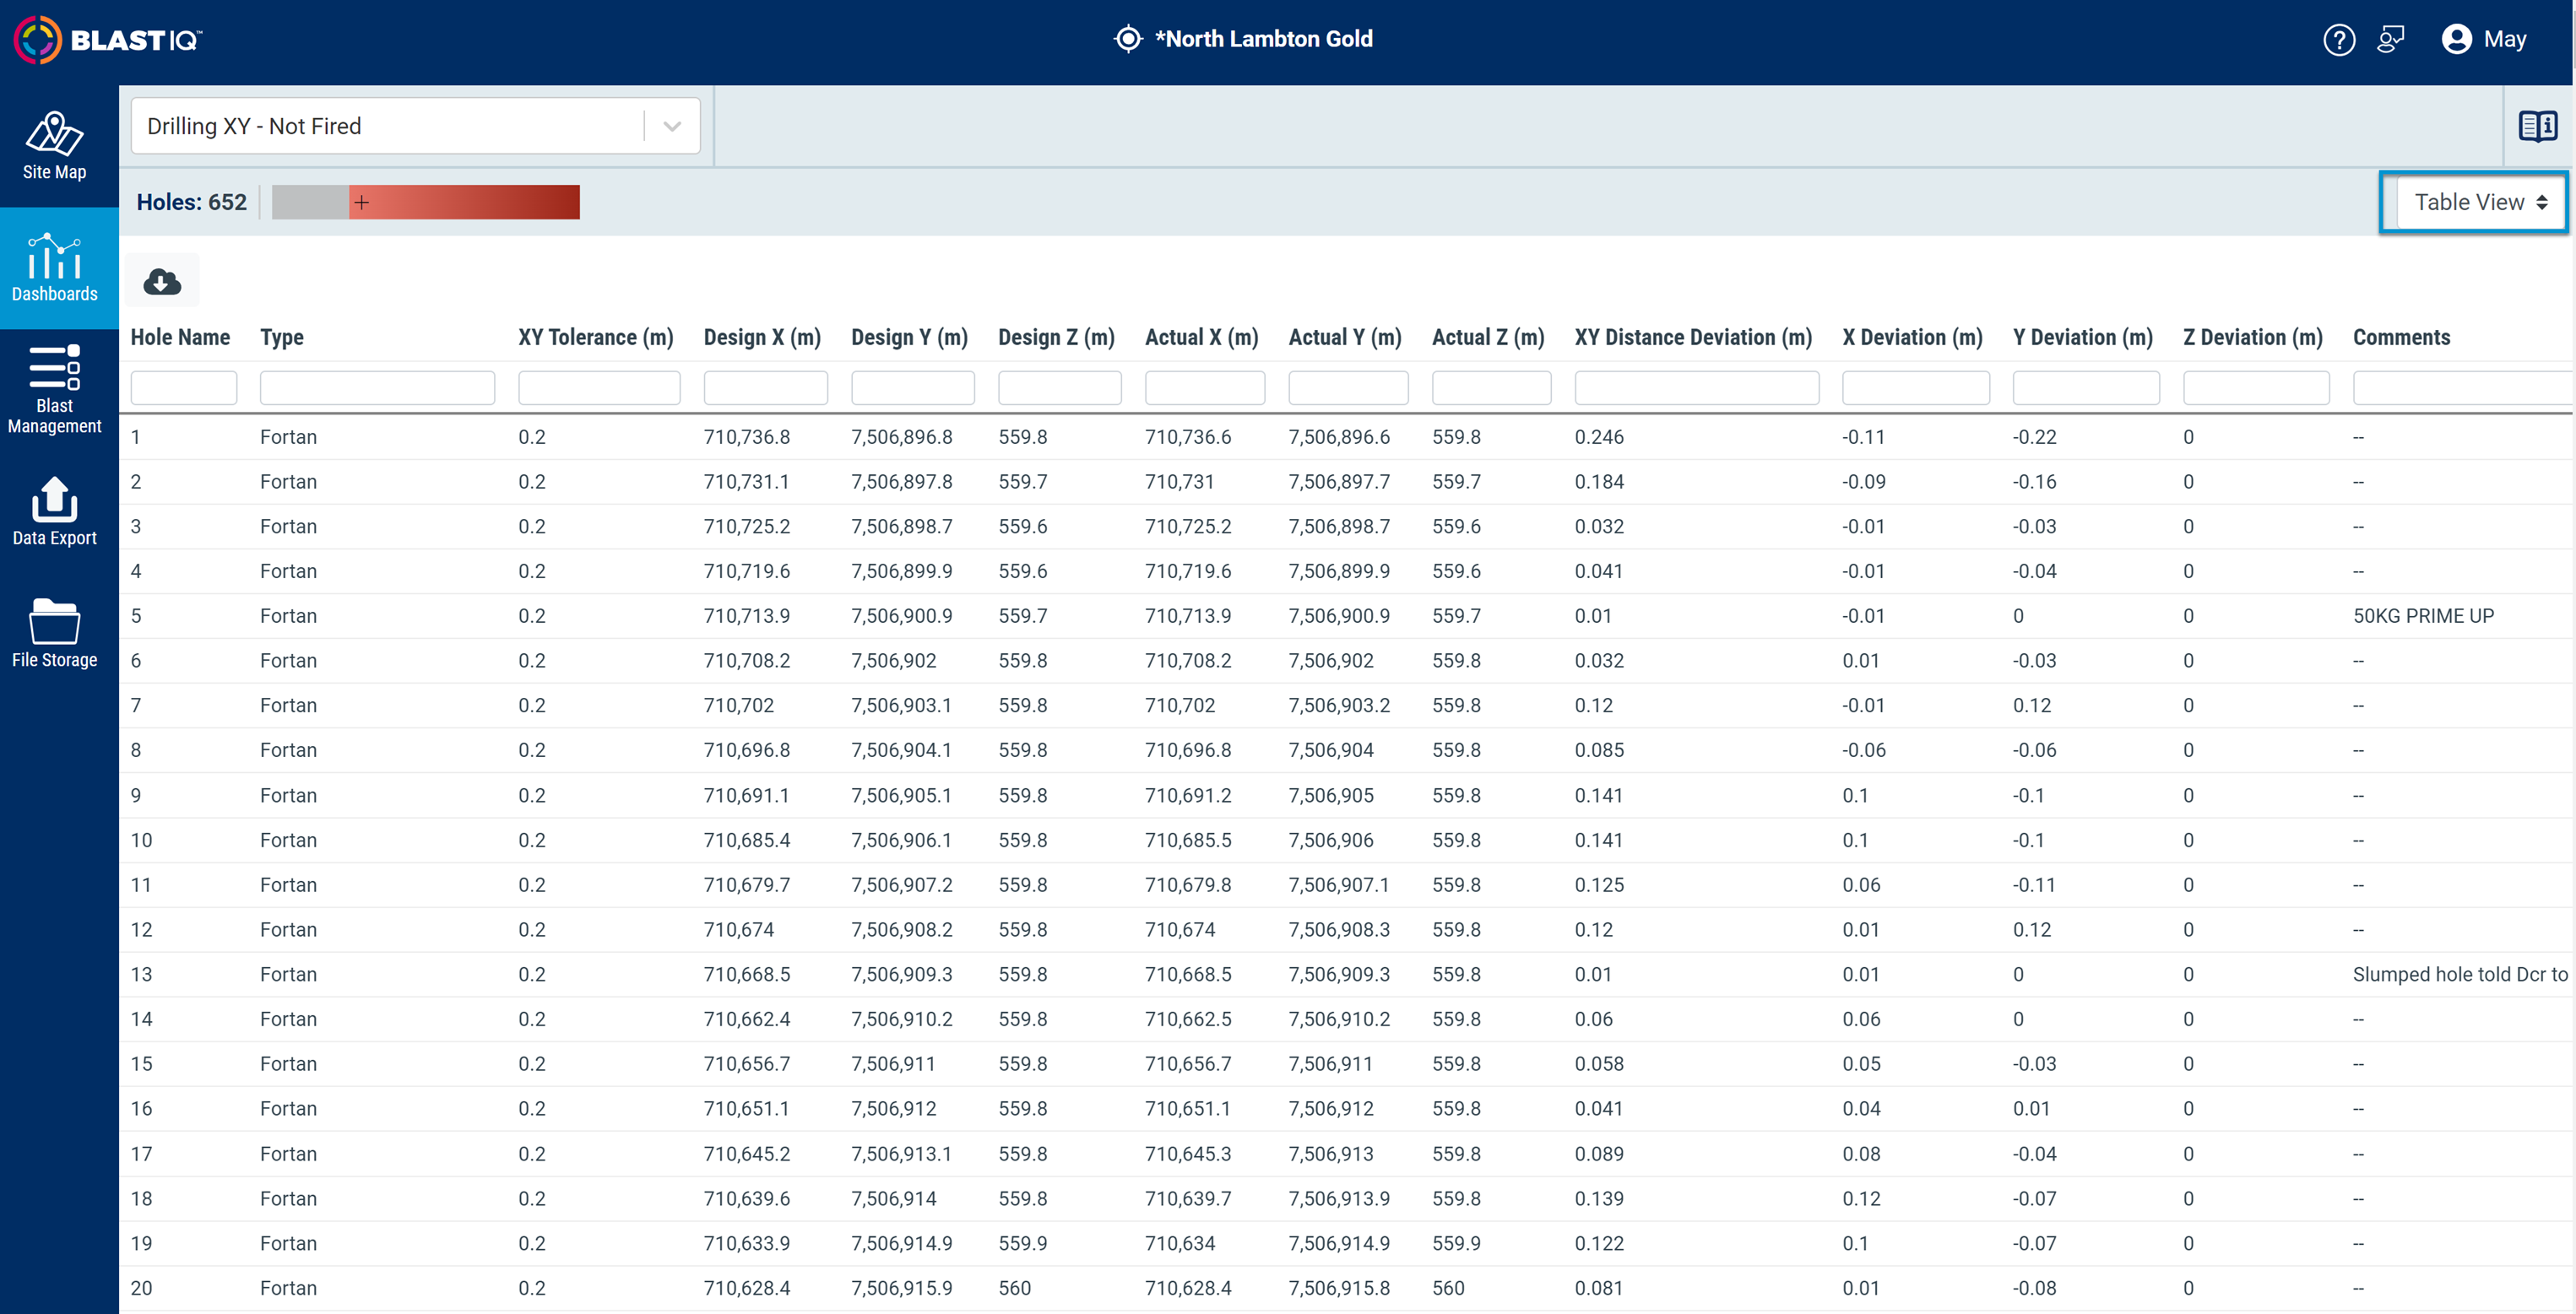
Task: Open the Data Export panel
Action: click(54, 511)
